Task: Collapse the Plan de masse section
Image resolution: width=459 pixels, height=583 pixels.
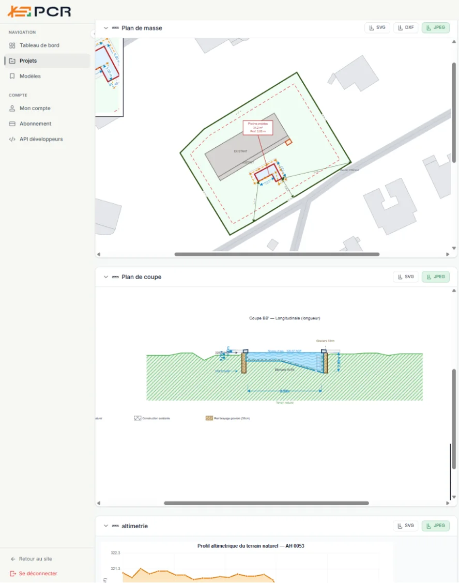Action: (x=105, y=28)
